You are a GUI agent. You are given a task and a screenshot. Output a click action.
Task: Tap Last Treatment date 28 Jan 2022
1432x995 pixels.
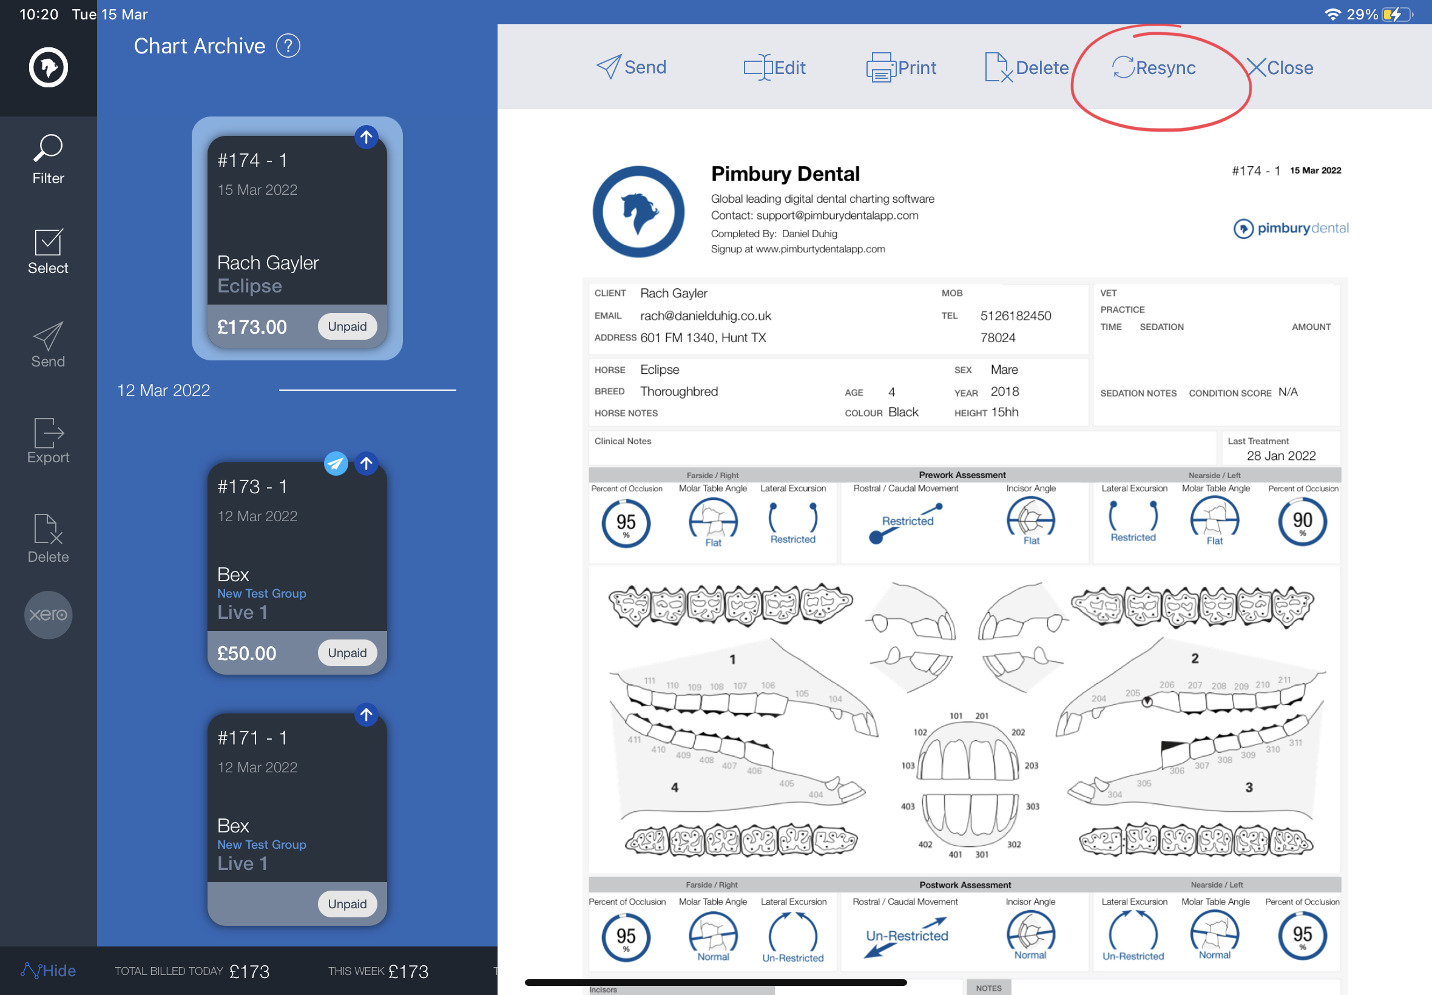tap(1281, 456)
